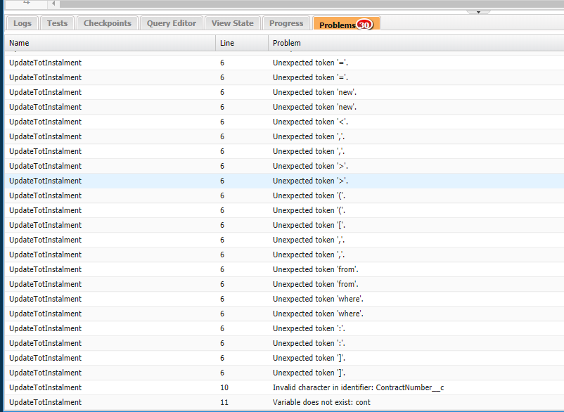Collapse the bottom panel using the arrow handle
The height and width of the screenshot is (412, 564).
point(478,12)
